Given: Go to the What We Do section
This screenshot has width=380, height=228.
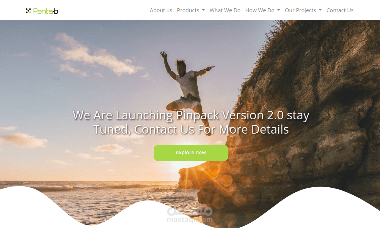Looking at the screenshot, I should tap(225, 10).
